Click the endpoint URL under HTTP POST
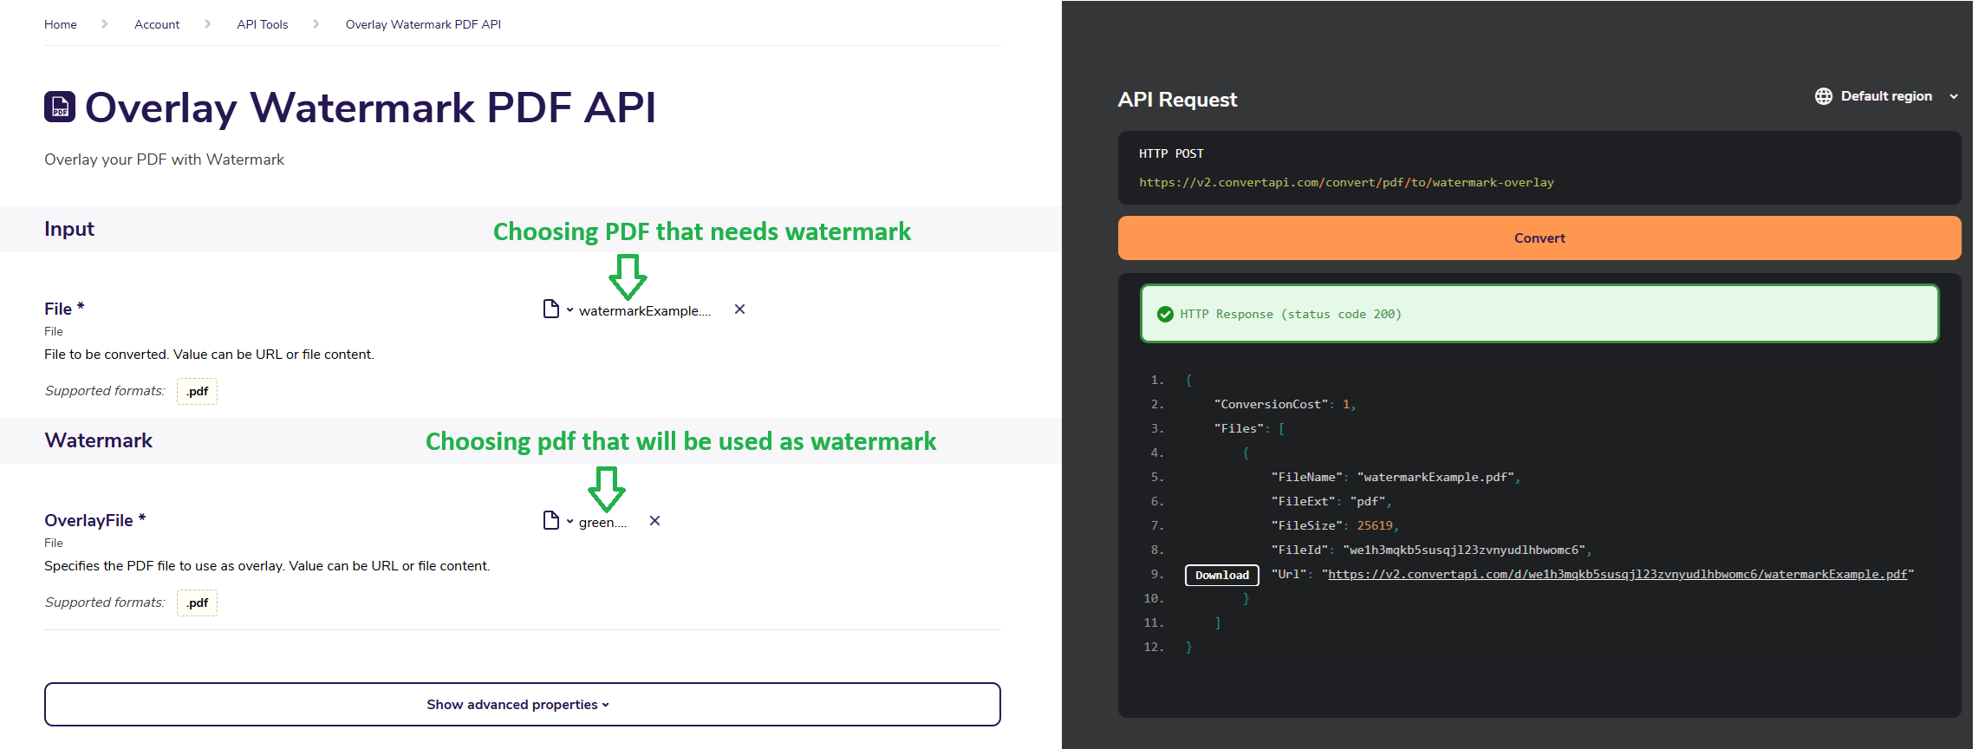This screenshot has height=749, width=1978. tap(1346, 182)
